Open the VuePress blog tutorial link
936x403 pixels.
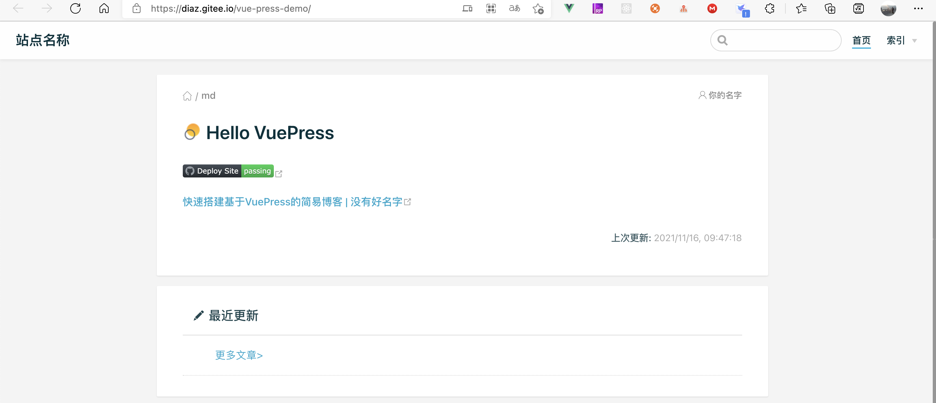coord(292,202)
